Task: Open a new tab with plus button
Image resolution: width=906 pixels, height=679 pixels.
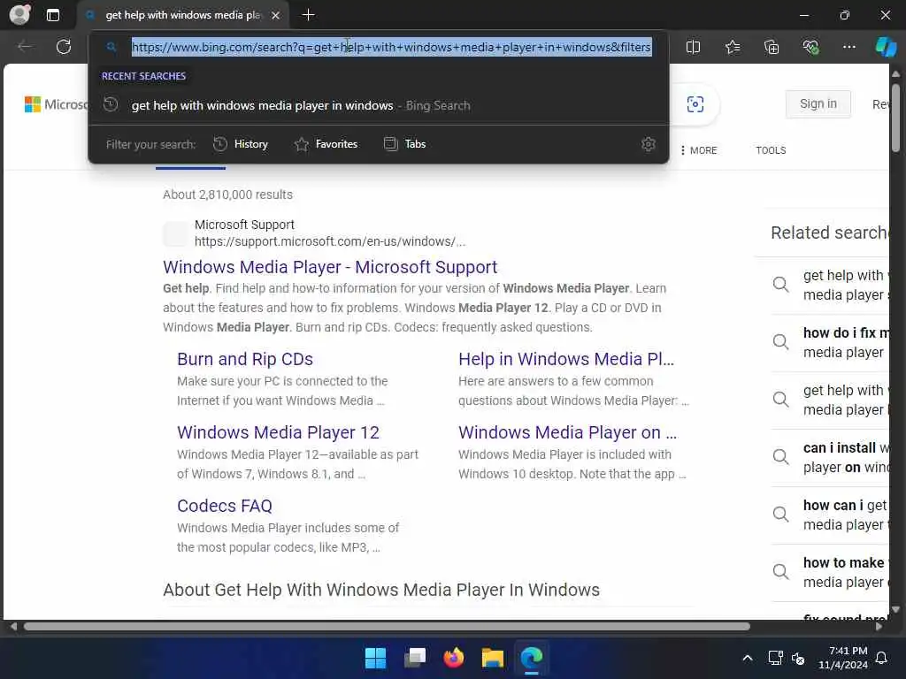Action: pos(309,15)
